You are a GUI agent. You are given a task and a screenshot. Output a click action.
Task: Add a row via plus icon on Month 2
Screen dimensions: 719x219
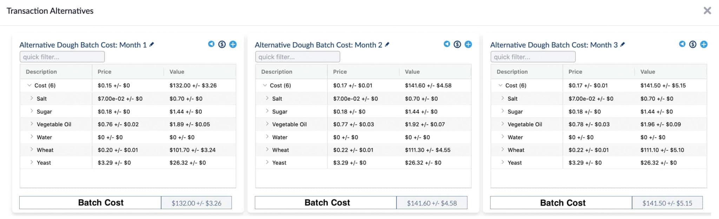tap(468, 44)
